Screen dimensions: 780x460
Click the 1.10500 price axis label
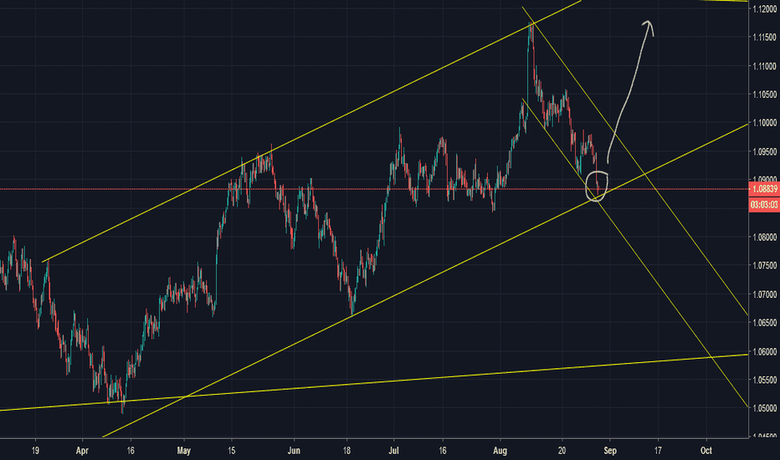tap(765, 94)
